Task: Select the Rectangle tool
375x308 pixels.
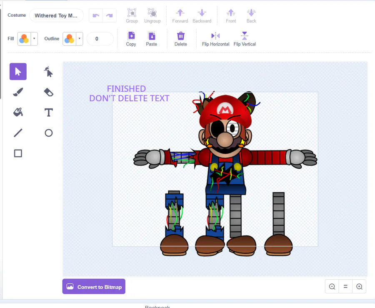Action: tap(18, 153)
